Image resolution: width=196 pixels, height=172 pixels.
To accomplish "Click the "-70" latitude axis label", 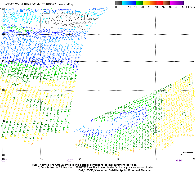I will click(2, 155).
